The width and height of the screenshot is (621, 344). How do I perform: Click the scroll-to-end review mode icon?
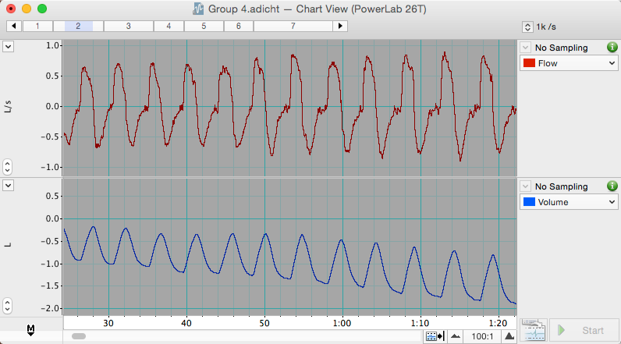435,336
